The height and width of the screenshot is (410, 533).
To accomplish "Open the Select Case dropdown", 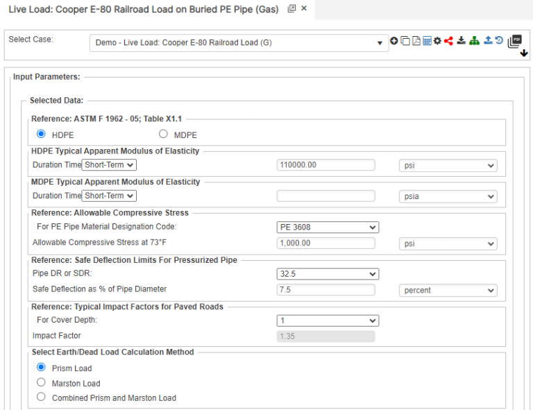I will [x=239, y=43].
